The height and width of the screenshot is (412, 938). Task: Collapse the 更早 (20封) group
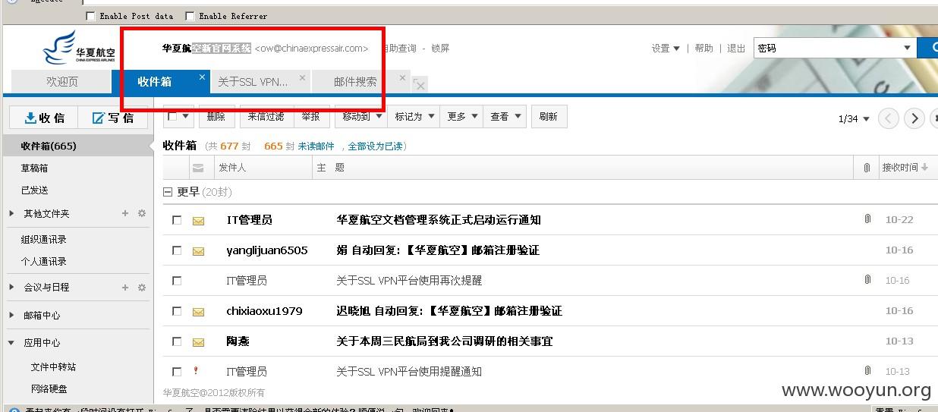[168, 193]
